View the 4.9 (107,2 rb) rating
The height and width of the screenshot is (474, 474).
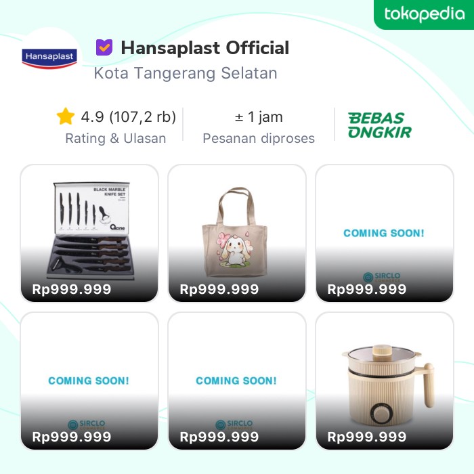click(x=128, y=116)
